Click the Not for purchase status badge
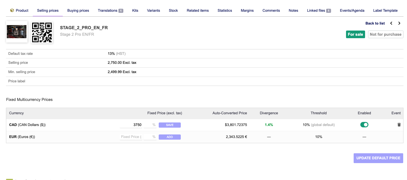407x180 pixels. (x=385, y=34)
